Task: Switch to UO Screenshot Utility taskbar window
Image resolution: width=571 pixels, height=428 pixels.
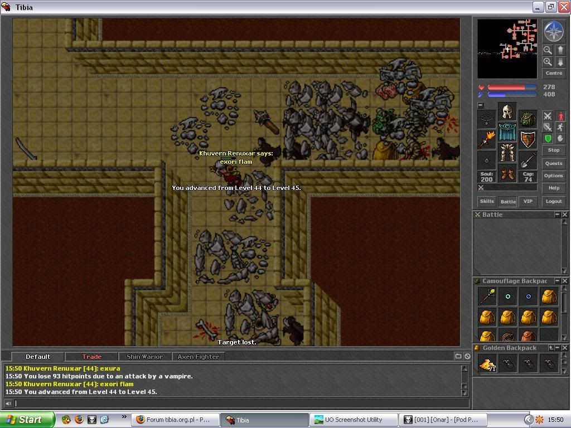Action: pyautogui.click(x=353, y=420)
